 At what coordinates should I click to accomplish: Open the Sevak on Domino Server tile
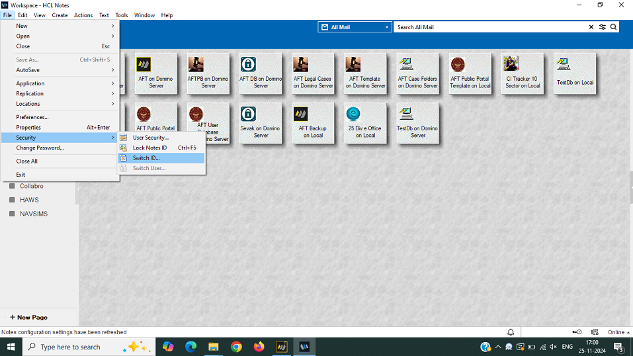261,124
